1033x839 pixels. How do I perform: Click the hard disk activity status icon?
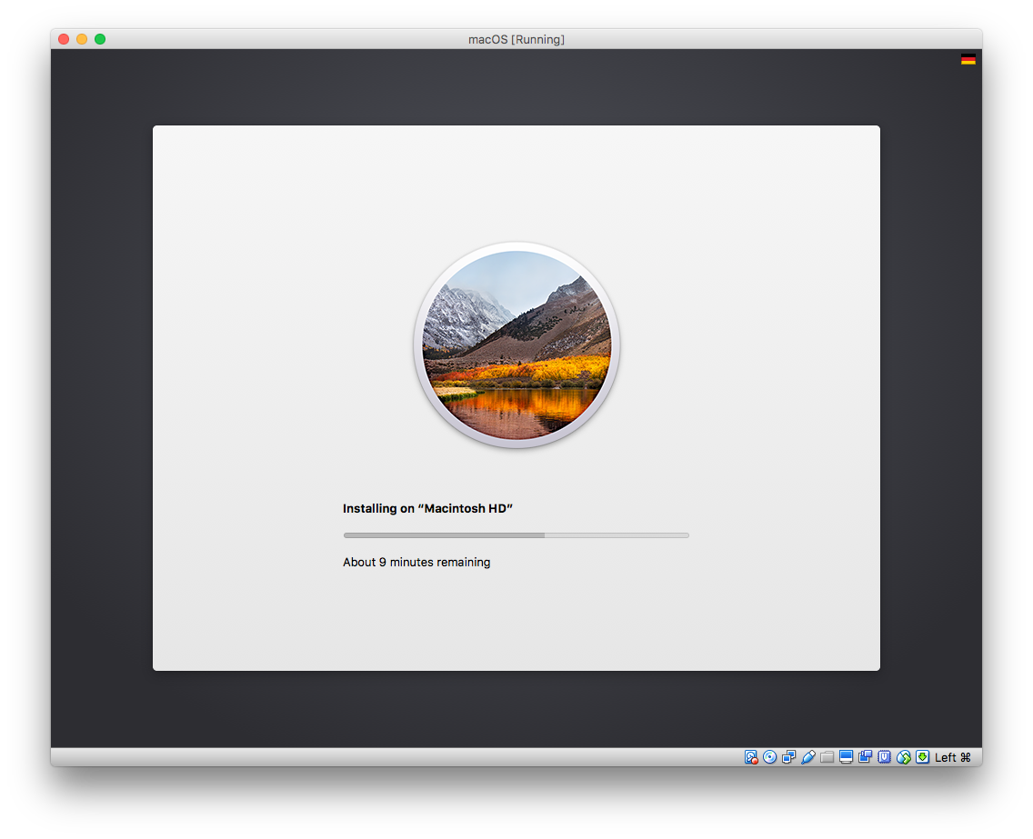[x=751, y=757]
